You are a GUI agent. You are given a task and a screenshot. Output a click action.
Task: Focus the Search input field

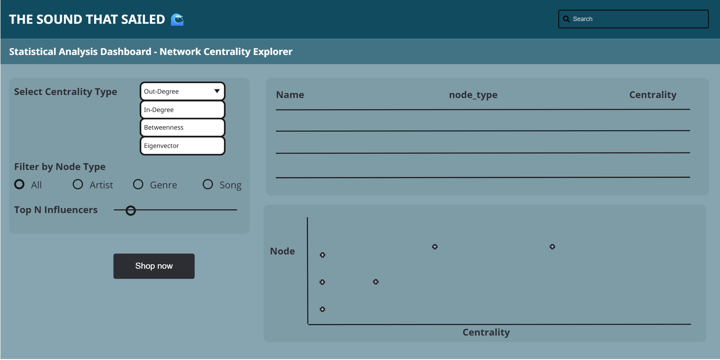(x=633, y=19)
